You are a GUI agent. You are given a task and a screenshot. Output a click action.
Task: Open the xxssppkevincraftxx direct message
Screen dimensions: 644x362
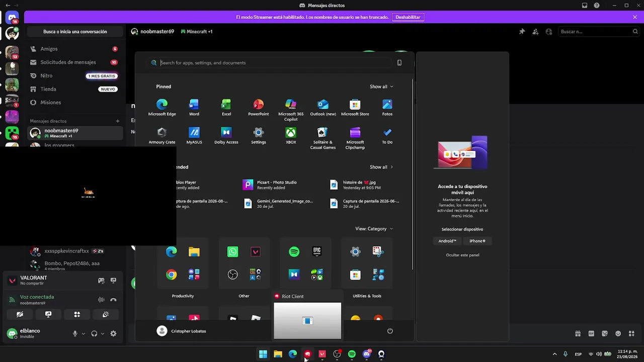[74, 251]
